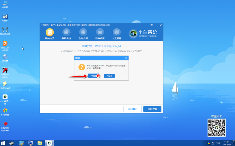Click the 客服协助 label
The width and height of the screenshot is (235, 146).
216,116
